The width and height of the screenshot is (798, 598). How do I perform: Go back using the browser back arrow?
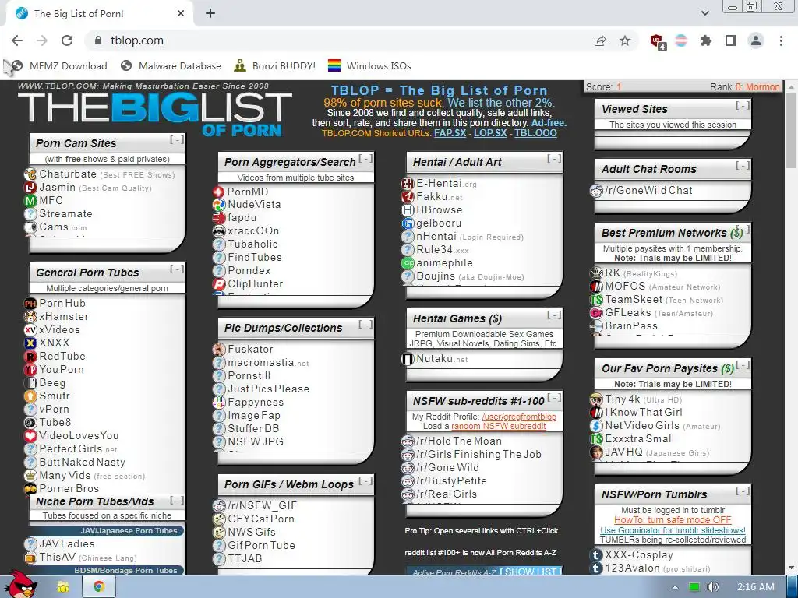point(17,40)
